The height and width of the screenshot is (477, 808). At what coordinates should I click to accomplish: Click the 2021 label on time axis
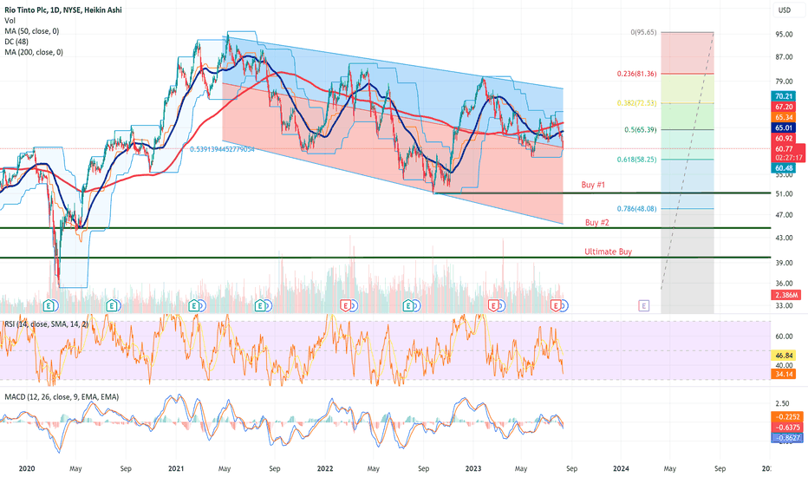(176, 468)
